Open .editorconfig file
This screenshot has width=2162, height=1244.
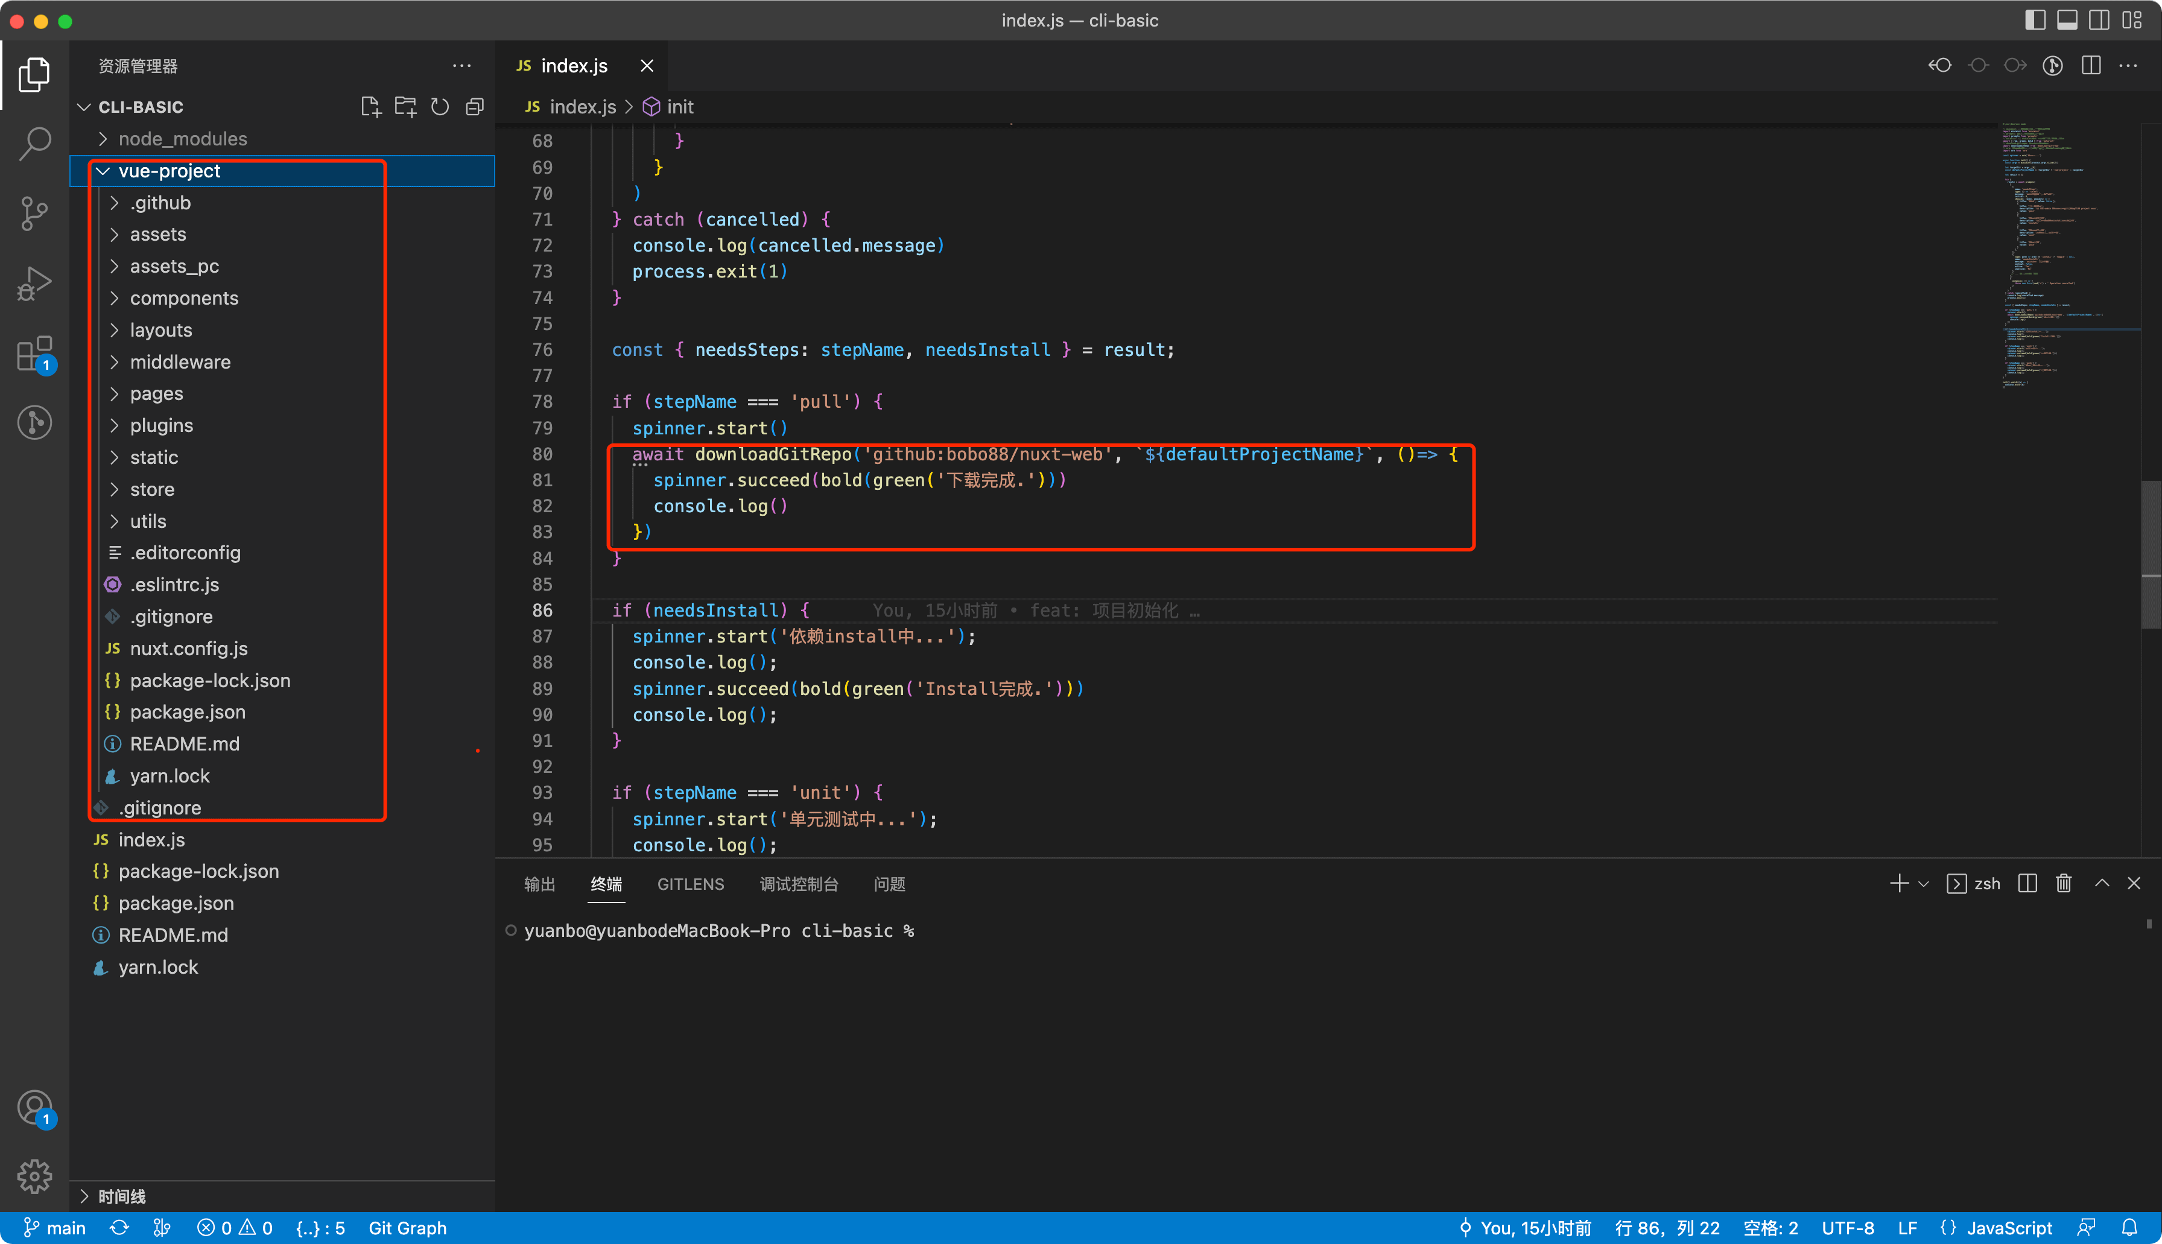pos(282,553)
